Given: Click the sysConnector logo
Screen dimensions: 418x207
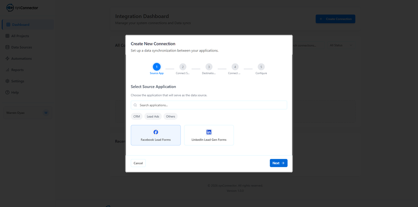Looking at the screenshot, I should point(10,8).
